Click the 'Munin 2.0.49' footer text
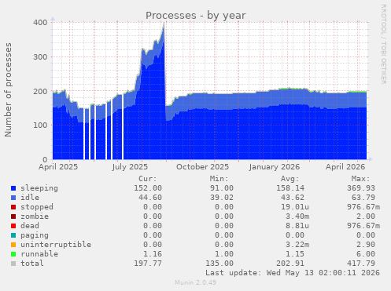The width and height of the screenshot is (391, 291). 196,282
